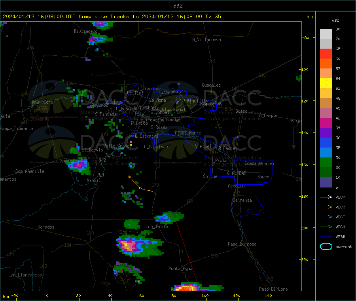Click the orange VBCR arrow legend icon
The height and width of the screenshot is (301, 356).
tap(326, 207)
